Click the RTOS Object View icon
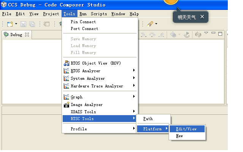The image size is (243, 152). click(66, 63)
